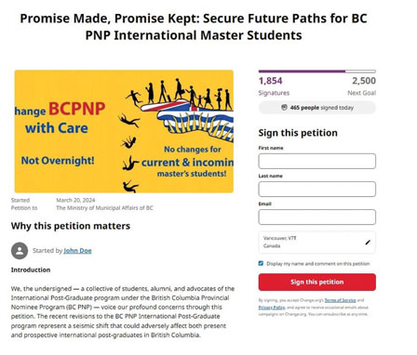Click the Email input field
This screenshot has width=417, height=355.
click(317, 217)
